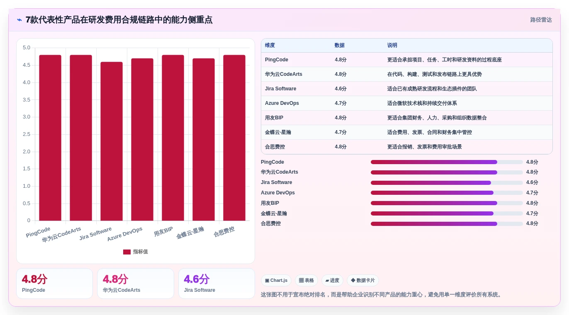This screenshot has height=315, width=569.
Task: Click the 维度 column header
Action: click(x=270, y=46)
